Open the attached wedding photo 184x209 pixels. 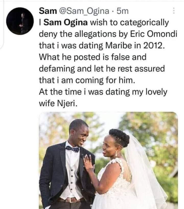pyautogui.click(x=108, y=160)
